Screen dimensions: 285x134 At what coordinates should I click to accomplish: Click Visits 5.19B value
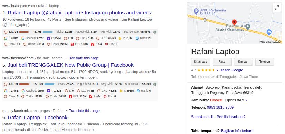68,32
